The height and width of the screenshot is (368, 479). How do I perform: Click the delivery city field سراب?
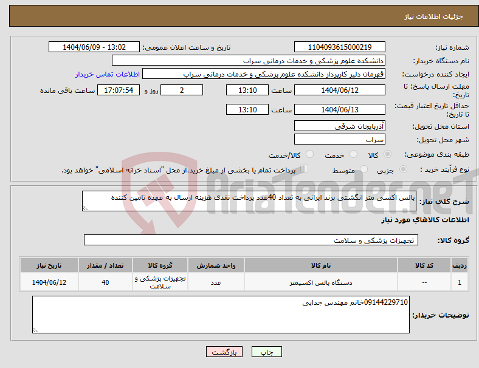pos(340,140)
